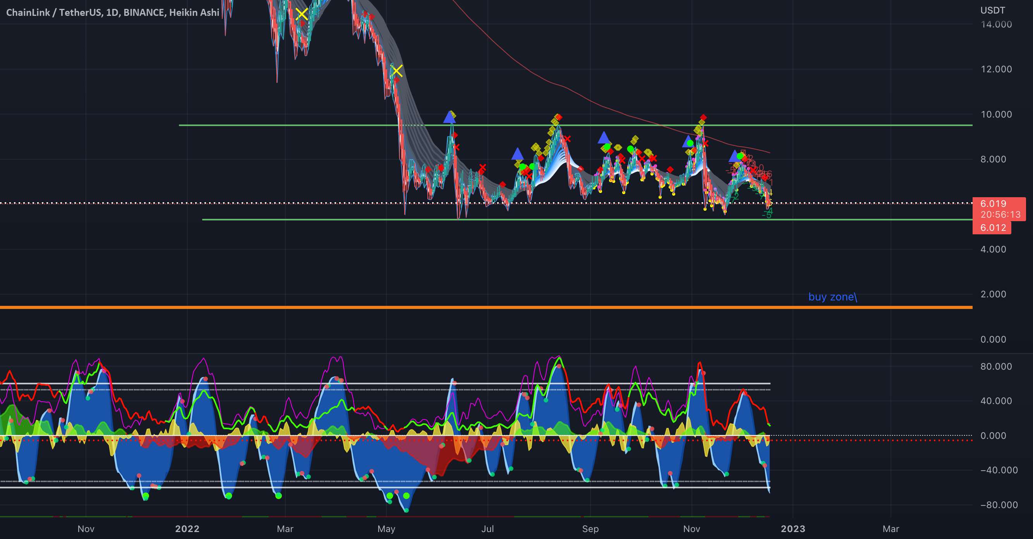This screenshot has width=1033, height=539.
Task: Click the Sep label on time axis
Action: click(590, 529)
